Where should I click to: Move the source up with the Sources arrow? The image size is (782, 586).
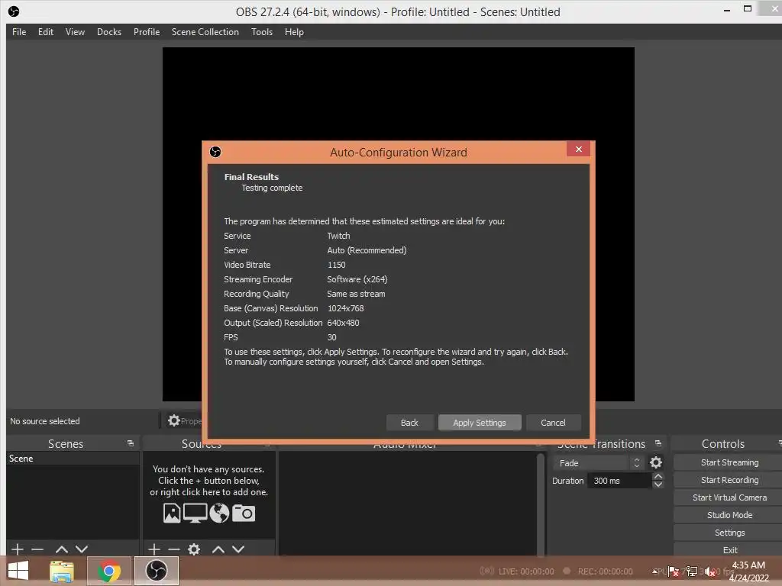coord(218,549)
